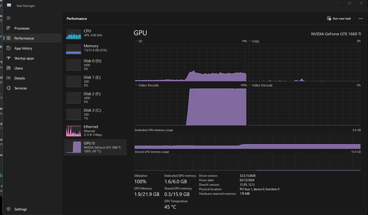Click the Startup apps gauge icon
Viewport: 368px width, 215px height.
click(x=9, y=58)
